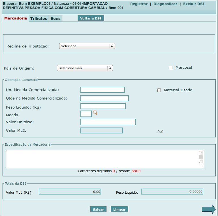Open the Regime de Tributação dropdown

(x=87, y=46)
